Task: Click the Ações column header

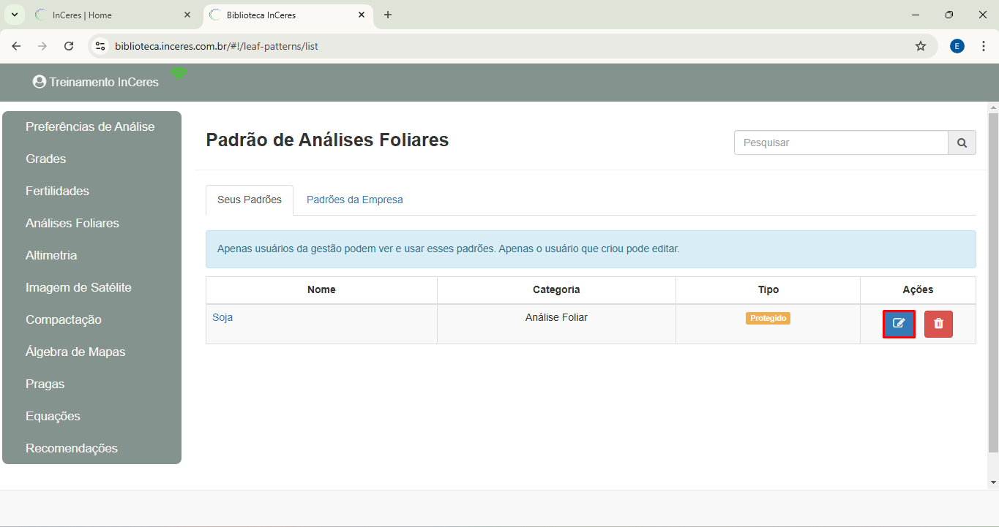Action: [918, 289]
